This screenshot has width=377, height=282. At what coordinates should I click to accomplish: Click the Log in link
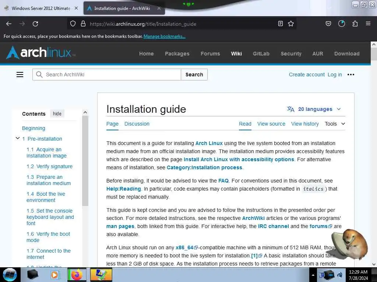335,75
